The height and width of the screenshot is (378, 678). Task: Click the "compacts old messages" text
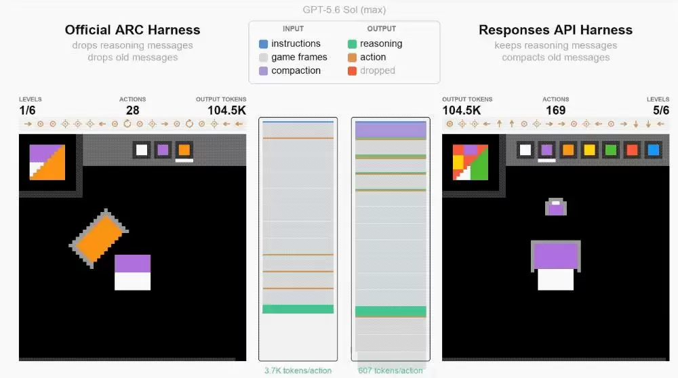tap(556, 58)
